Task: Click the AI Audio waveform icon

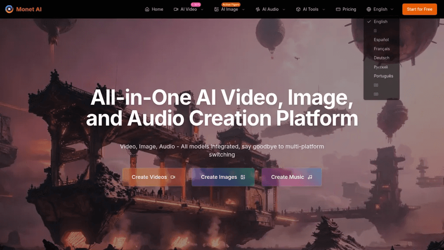Action: (258, 10)
